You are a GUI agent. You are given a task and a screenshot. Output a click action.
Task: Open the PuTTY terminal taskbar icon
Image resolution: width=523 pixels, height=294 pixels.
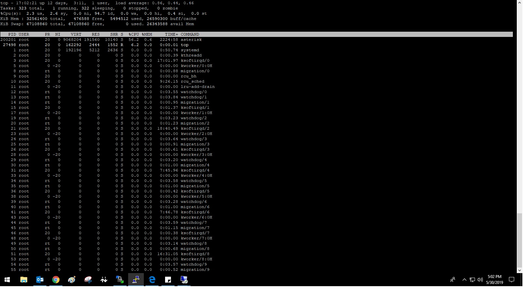tap(136, 280)
